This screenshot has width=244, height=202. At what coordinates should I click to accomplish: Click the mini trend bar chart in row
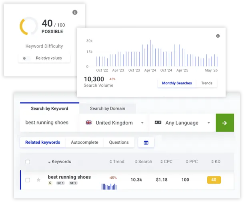[109, 186]
